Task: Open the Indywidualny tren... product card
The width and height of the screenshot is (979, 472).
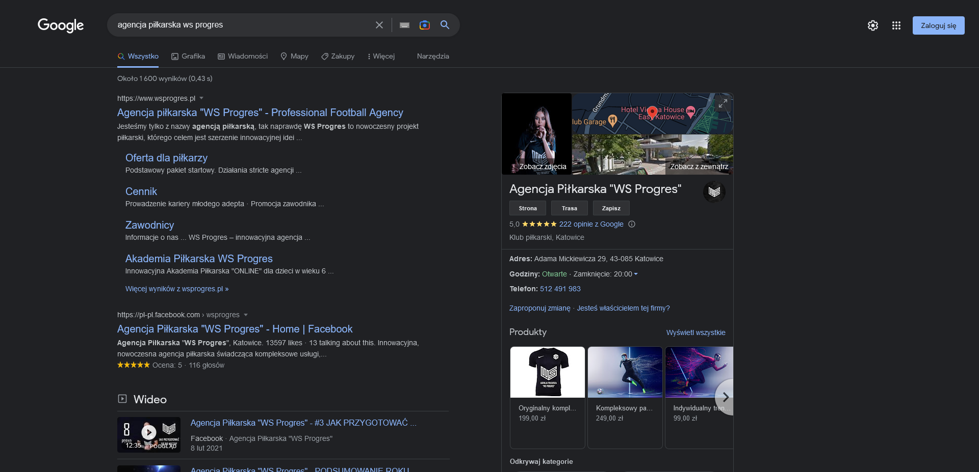Action: coord(699,398)
